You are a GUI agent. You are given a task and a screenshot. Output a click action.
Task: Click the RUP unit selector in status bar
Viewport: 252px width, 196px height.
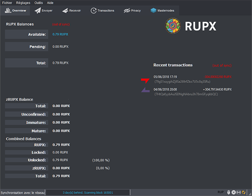click(220, 192)
